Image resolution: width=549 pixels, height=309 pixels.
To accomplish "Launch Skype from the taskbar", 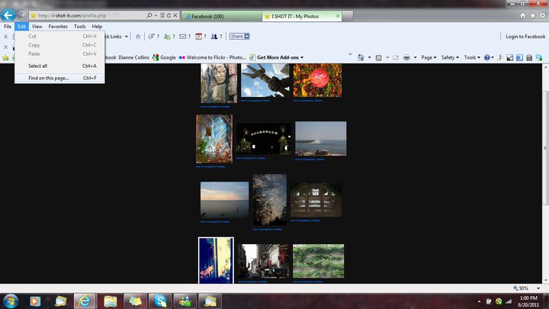I will point(160,300).
